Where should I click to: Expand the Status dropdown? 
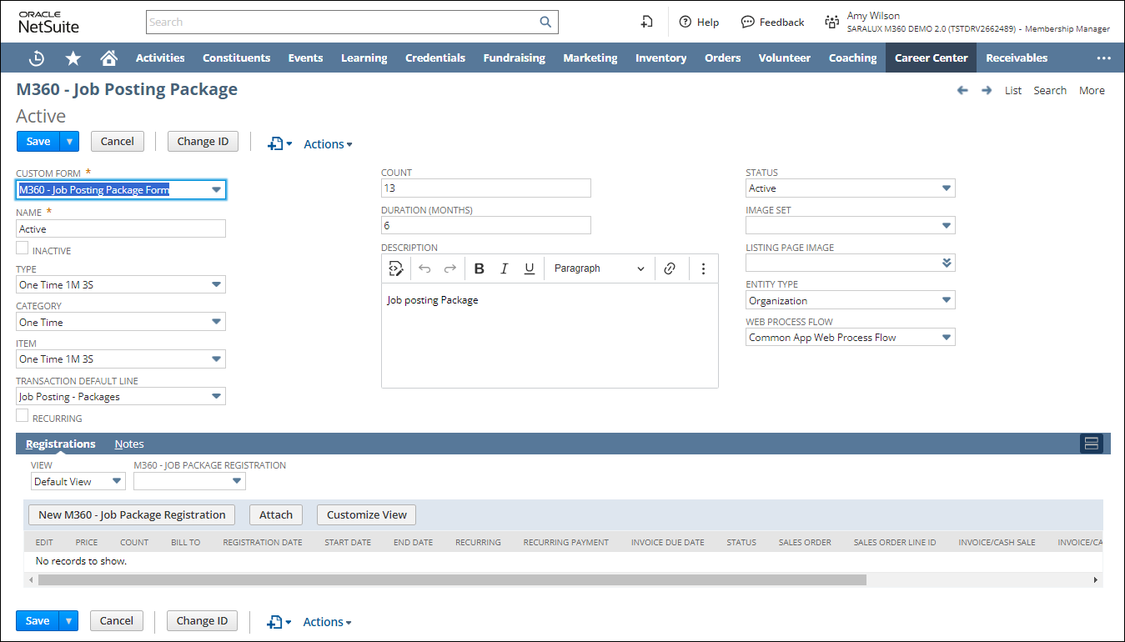click(946, 188)
